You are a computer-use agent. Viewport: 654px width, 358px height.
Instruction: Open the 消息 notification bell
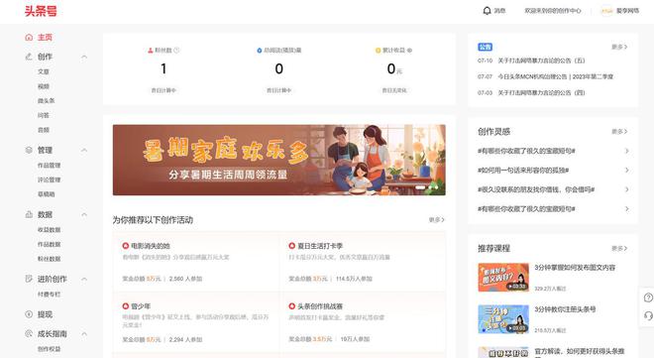[x=487, y=11]
